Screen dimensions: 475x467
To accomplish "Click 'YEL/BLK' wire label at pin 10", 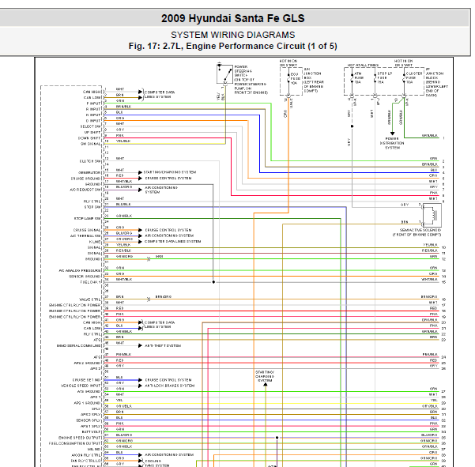I will 123,141.
